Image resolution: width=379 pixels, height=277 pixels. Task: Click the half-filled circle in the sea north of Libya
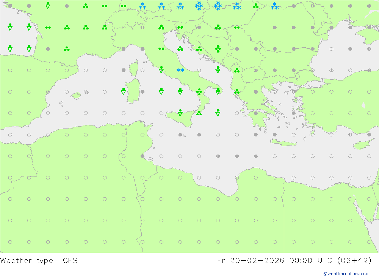point(218,156)
